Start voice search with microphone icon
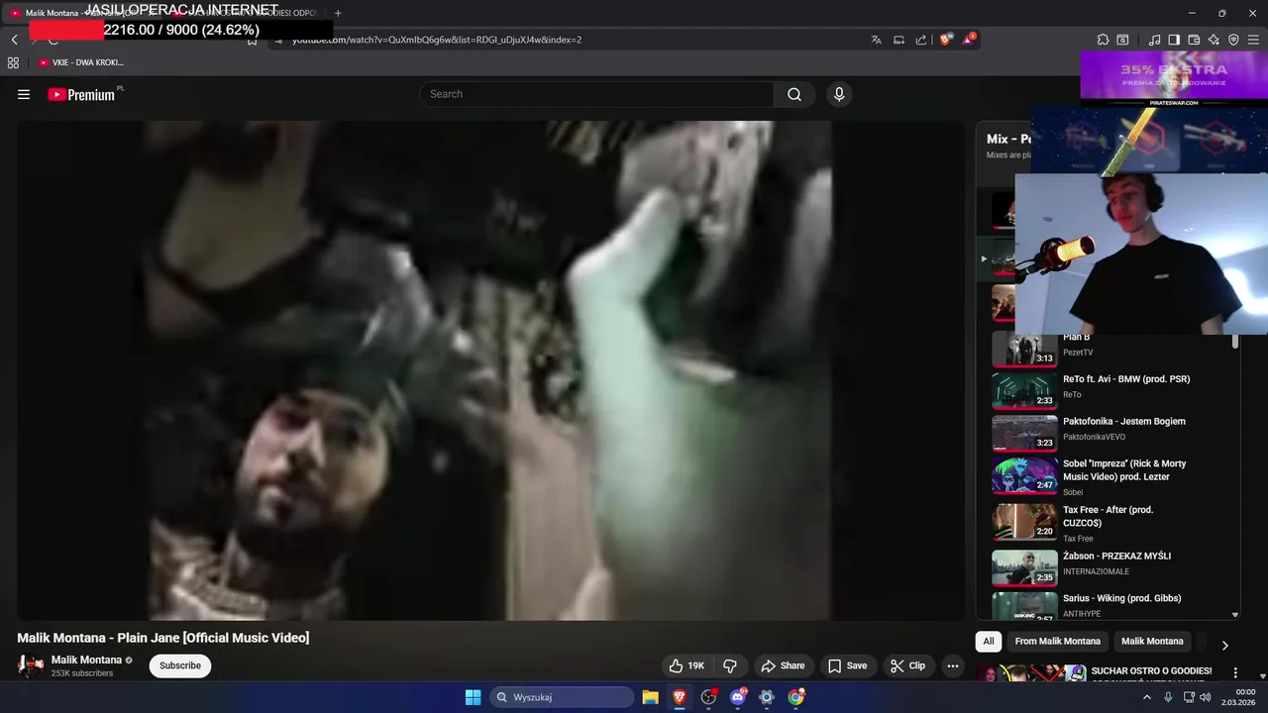This screenshot has width=1268, height=713. tap(839, 94)
